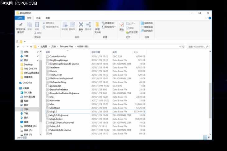
Task: Open the recent locations dropdown arrow
Action: click(x=27, y=47)
